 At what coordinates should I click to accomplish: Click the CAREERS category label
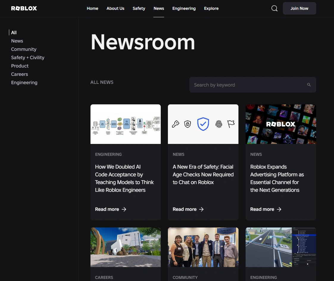(x=104, y=278)
